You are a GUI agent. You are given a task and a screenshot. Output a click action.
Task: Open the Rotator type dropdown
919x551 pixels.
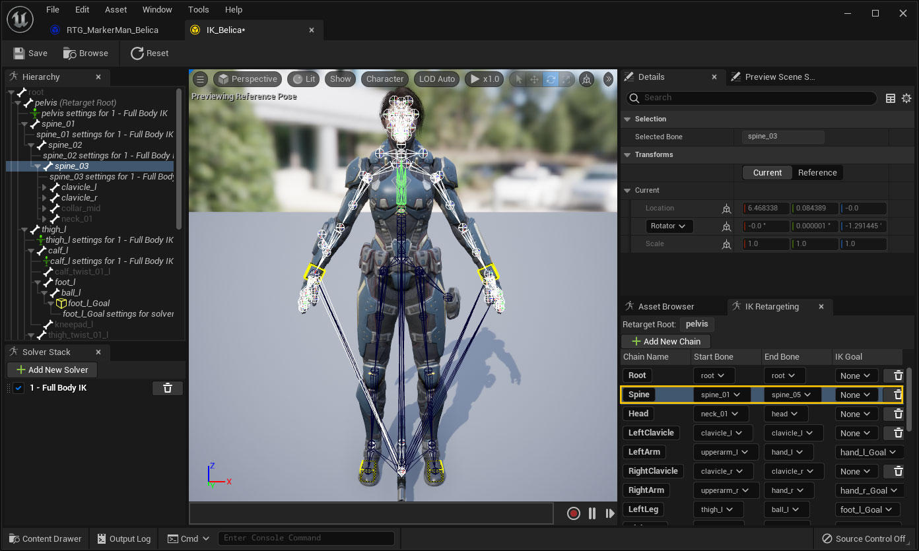pos(669,226)
